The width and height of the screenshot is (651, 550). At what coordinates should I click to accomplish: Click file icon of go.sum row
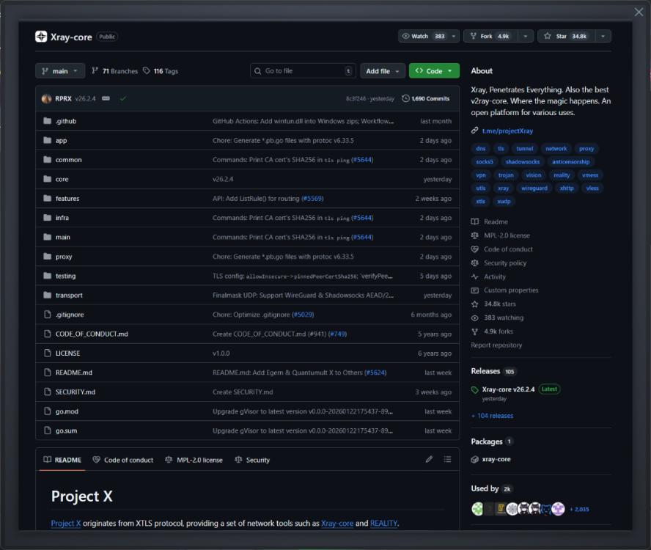coord(48,430)
